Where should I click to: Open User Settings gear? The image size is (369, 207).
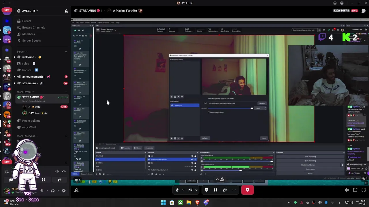(x=64, y=191)
